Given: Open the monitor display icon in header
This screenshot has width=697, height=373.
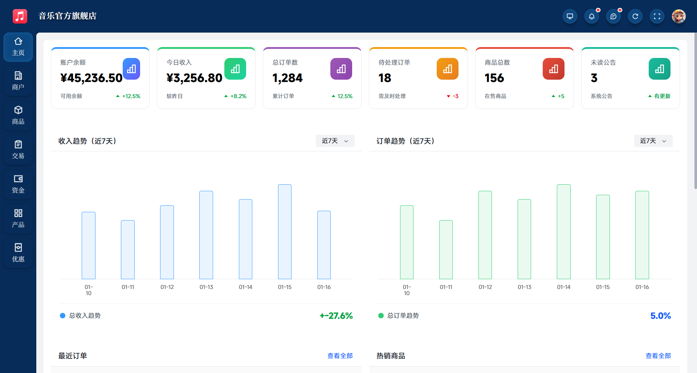Looking at the screenshot, I should (x=570, y=16).
